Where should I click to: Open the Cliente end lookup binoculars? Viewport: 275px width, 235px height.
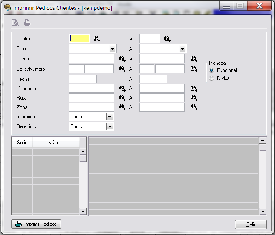click(194, 59)
